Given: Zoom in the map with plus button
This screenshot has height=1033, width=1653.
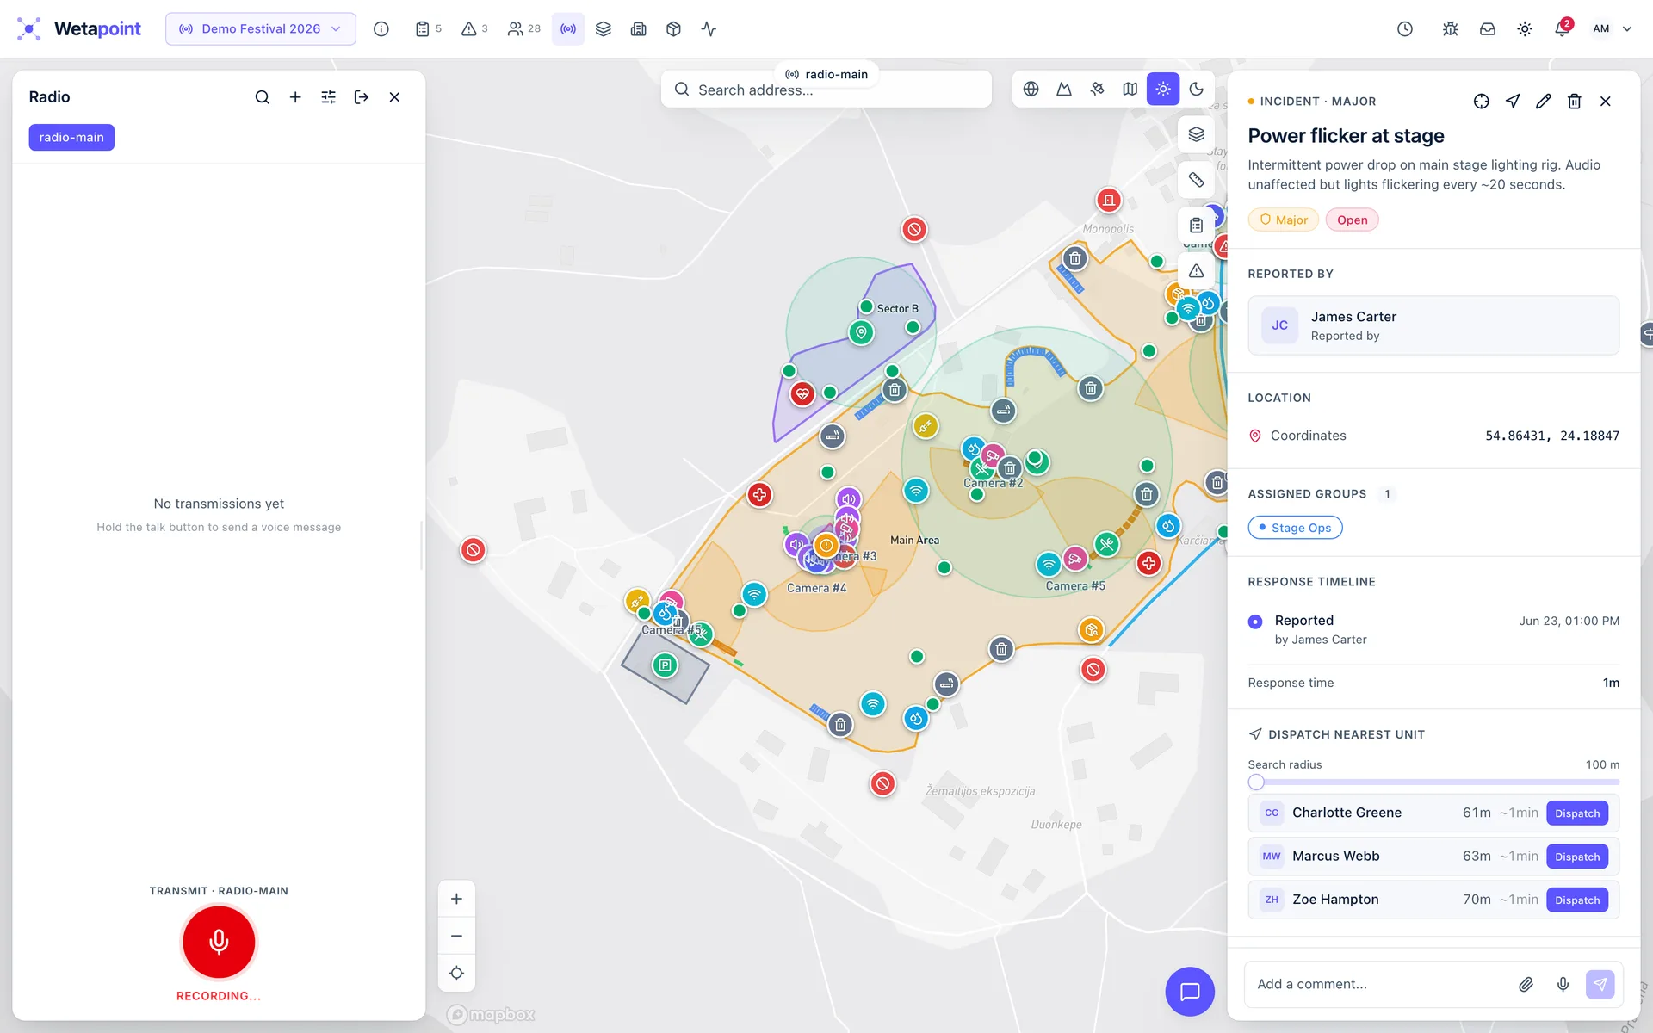Looking at the screenshot, I should [456, 899].
